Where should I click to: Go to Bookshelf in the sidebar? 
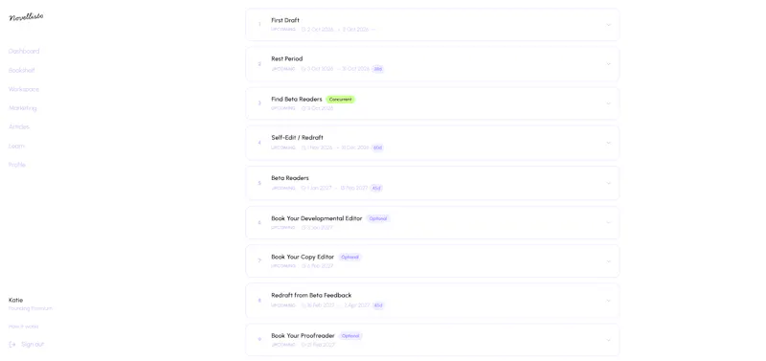(x=21, y=70)
